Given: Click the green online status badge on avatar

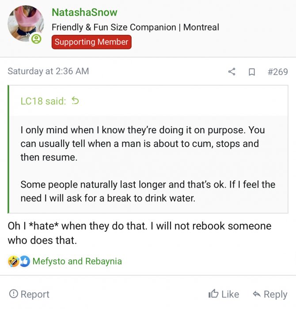Looking at the screenshot, I should [x=36, y=39].
